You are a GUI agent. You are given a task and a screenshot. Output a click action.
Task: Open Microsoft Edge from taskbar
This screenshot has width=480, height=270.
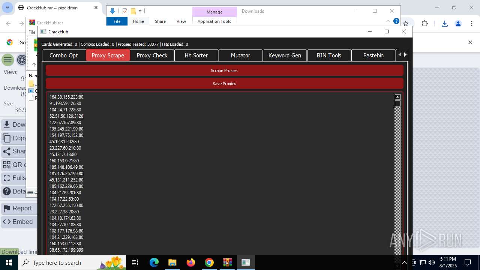coord(154,262)
